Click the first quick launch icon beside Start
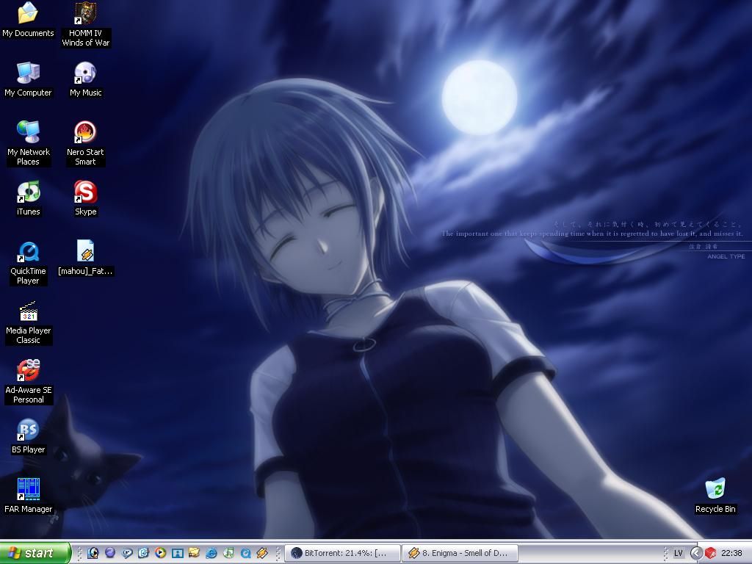Image resolution: width=752 pixels, height=564 pixels. click(93, 553)
